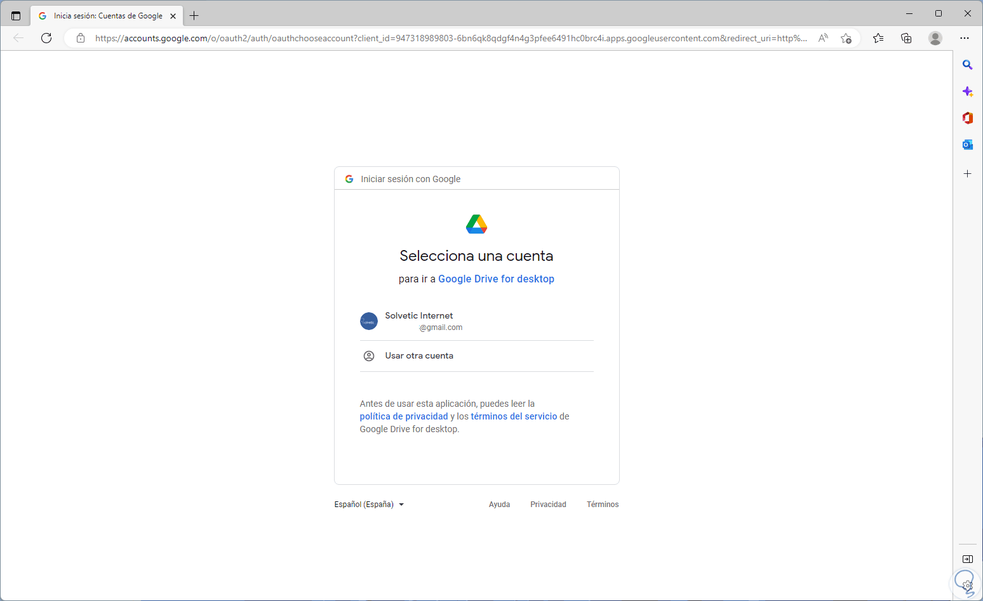Open términos del servicio link
Image resolution: width=983 pixels, height=601 pixels.
pos(514,416)
